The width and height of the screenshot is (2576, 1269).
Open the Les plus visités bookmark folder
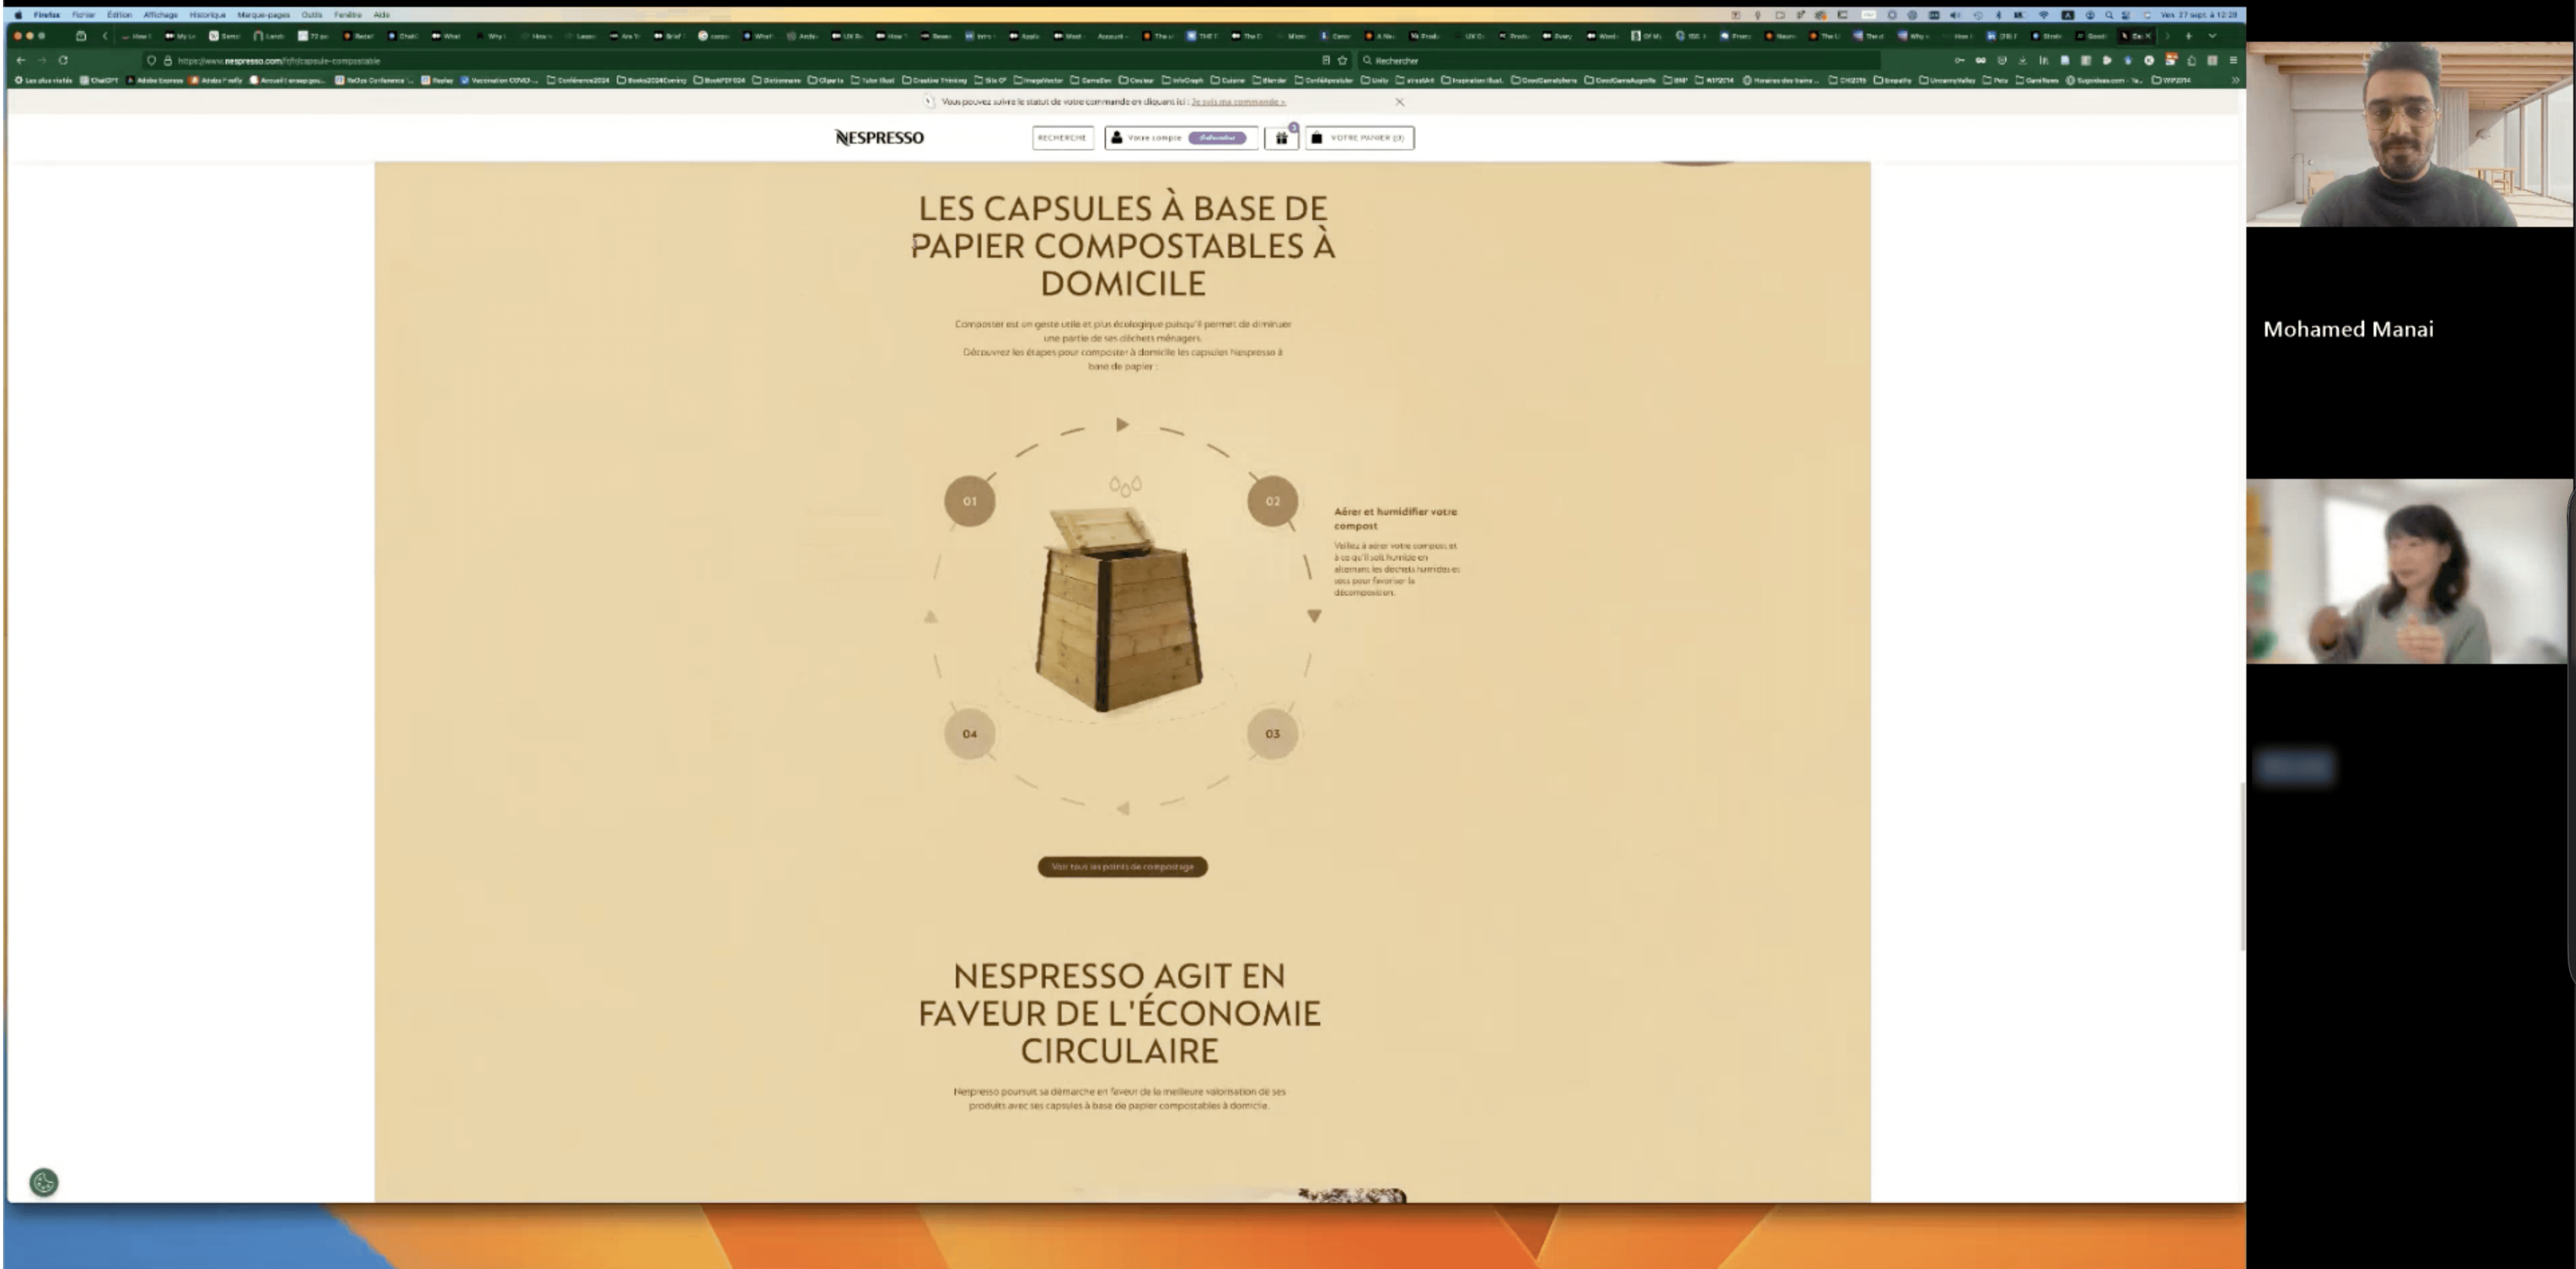[43, 80]
